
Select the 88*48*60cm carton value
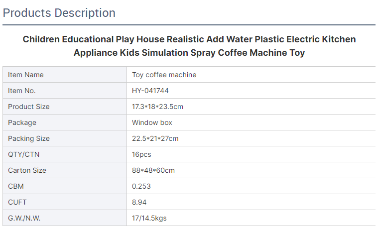(x=153, y=170)
